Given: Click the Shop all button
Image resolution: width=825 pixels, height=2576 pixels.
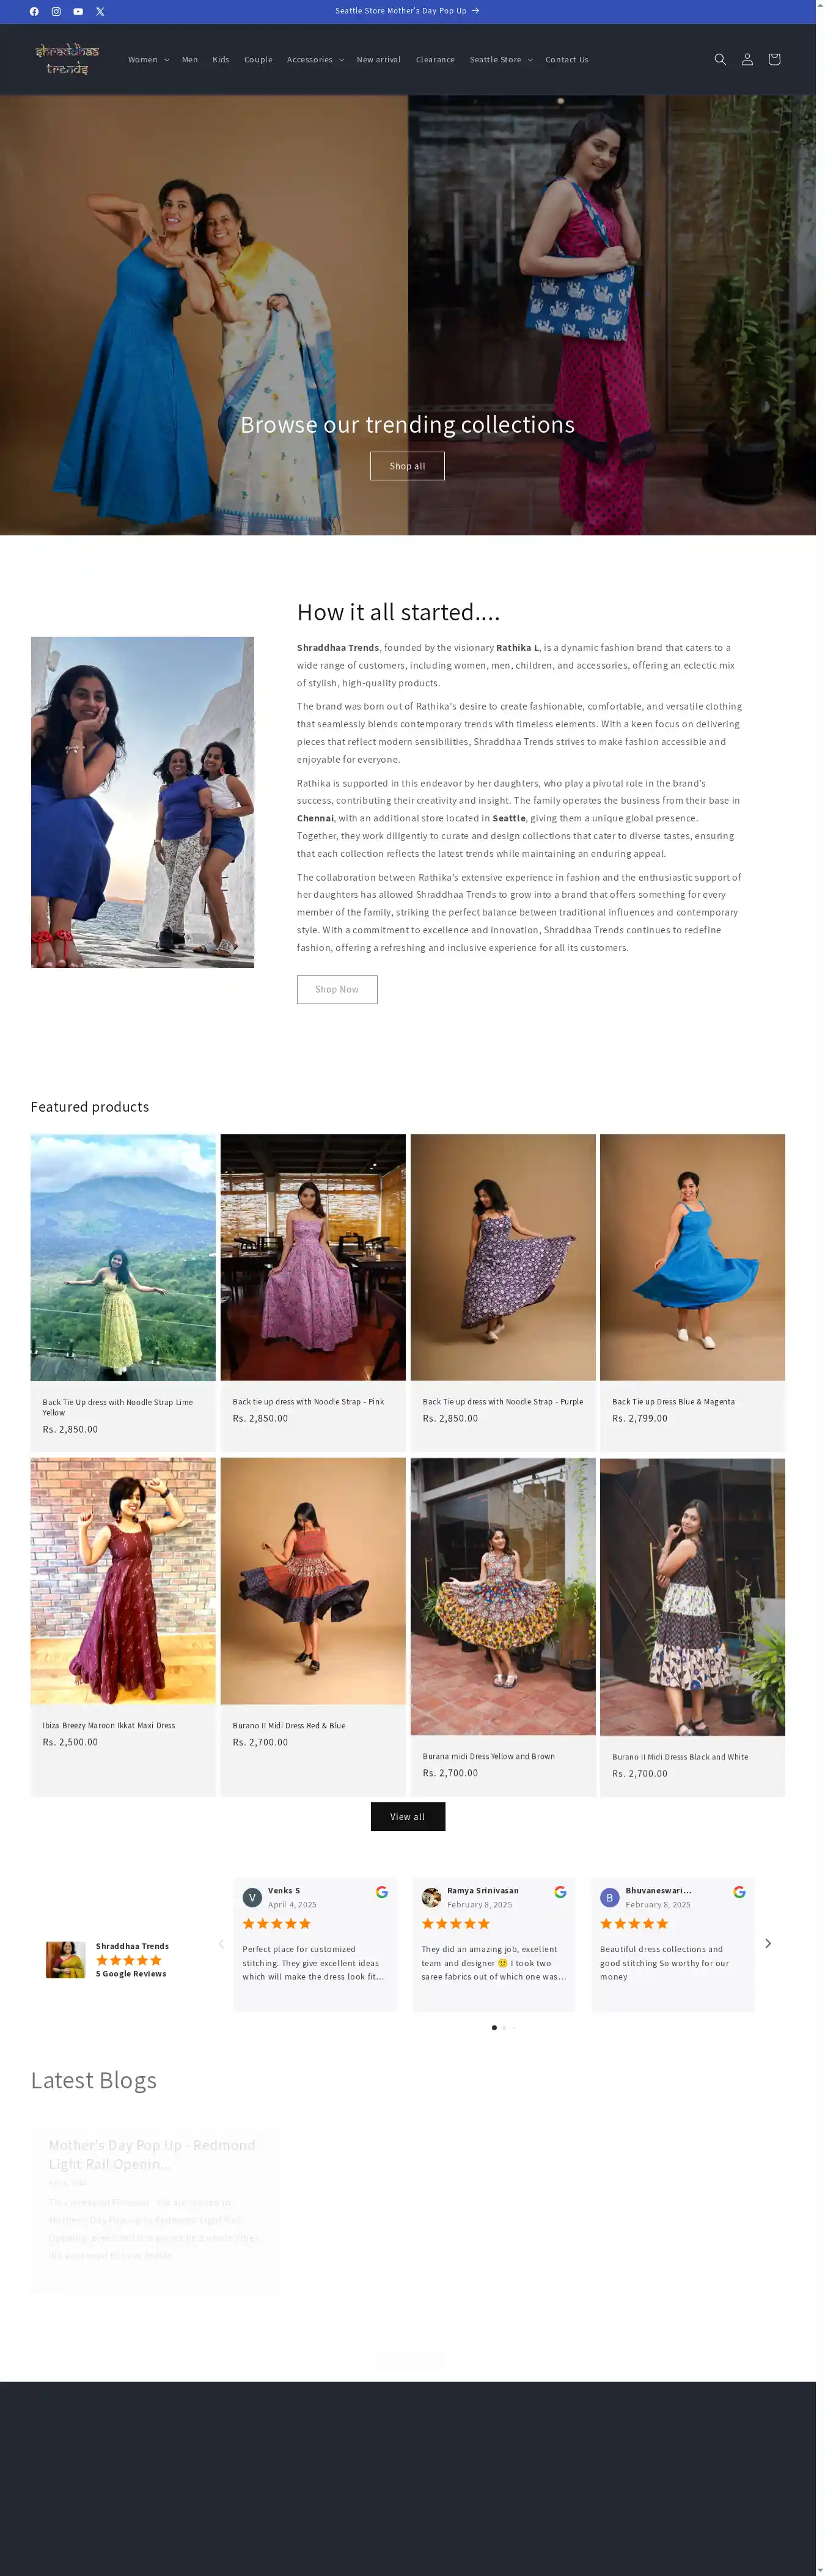Looking at the screenshot, I should (x=407, y=466).
